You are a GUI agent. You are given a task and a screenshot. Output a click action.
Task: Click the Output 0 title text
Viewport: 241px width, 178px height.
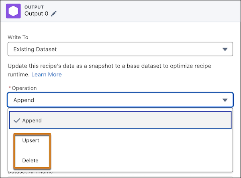pos(36,14)
